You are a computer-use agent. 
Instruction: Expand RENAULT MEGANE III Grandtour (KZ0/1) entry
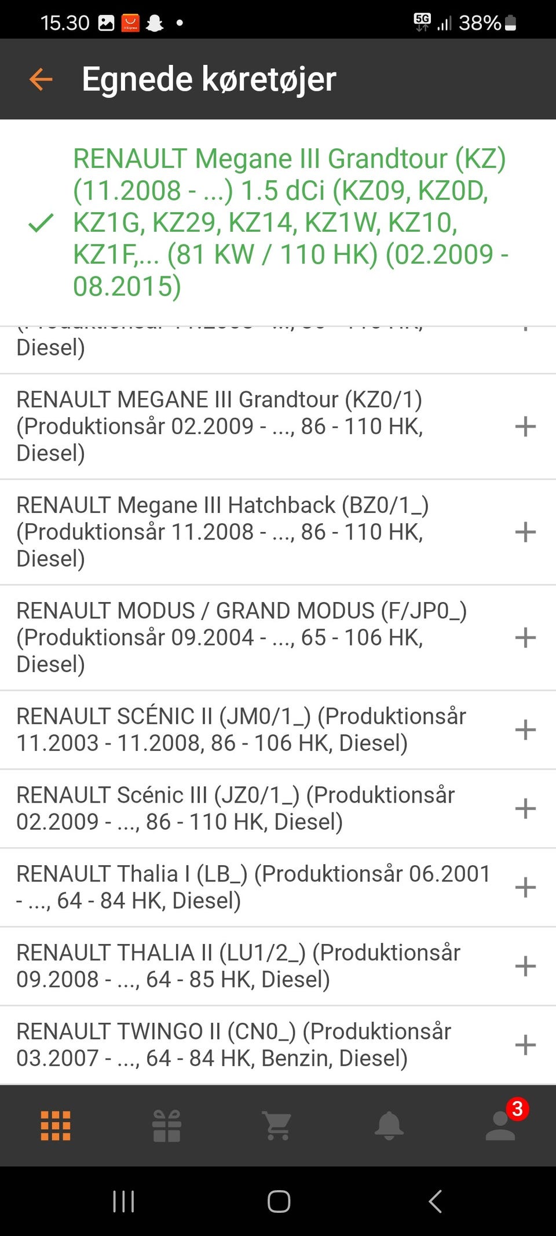pyautogui.click(x=525, y=426)
